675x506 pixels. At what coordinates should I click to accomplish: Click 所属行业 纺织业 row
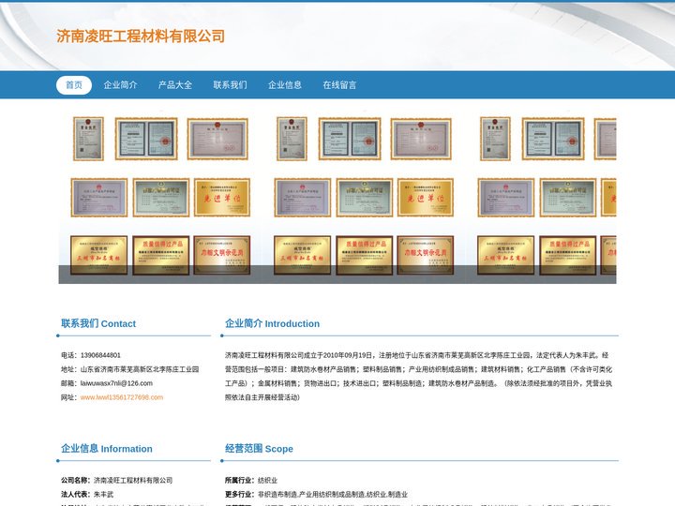(251, 480)
